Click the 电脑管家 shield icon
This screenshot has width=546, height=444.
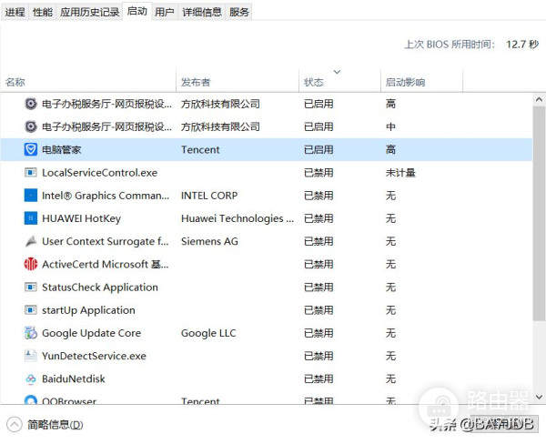click(31, 149)
